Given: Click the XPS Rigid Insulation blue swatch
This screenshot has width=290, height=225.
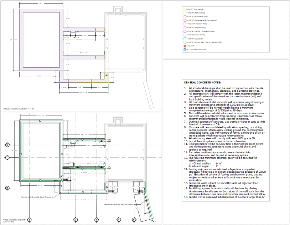Looking at the screenshot, I should click(185, 50).
